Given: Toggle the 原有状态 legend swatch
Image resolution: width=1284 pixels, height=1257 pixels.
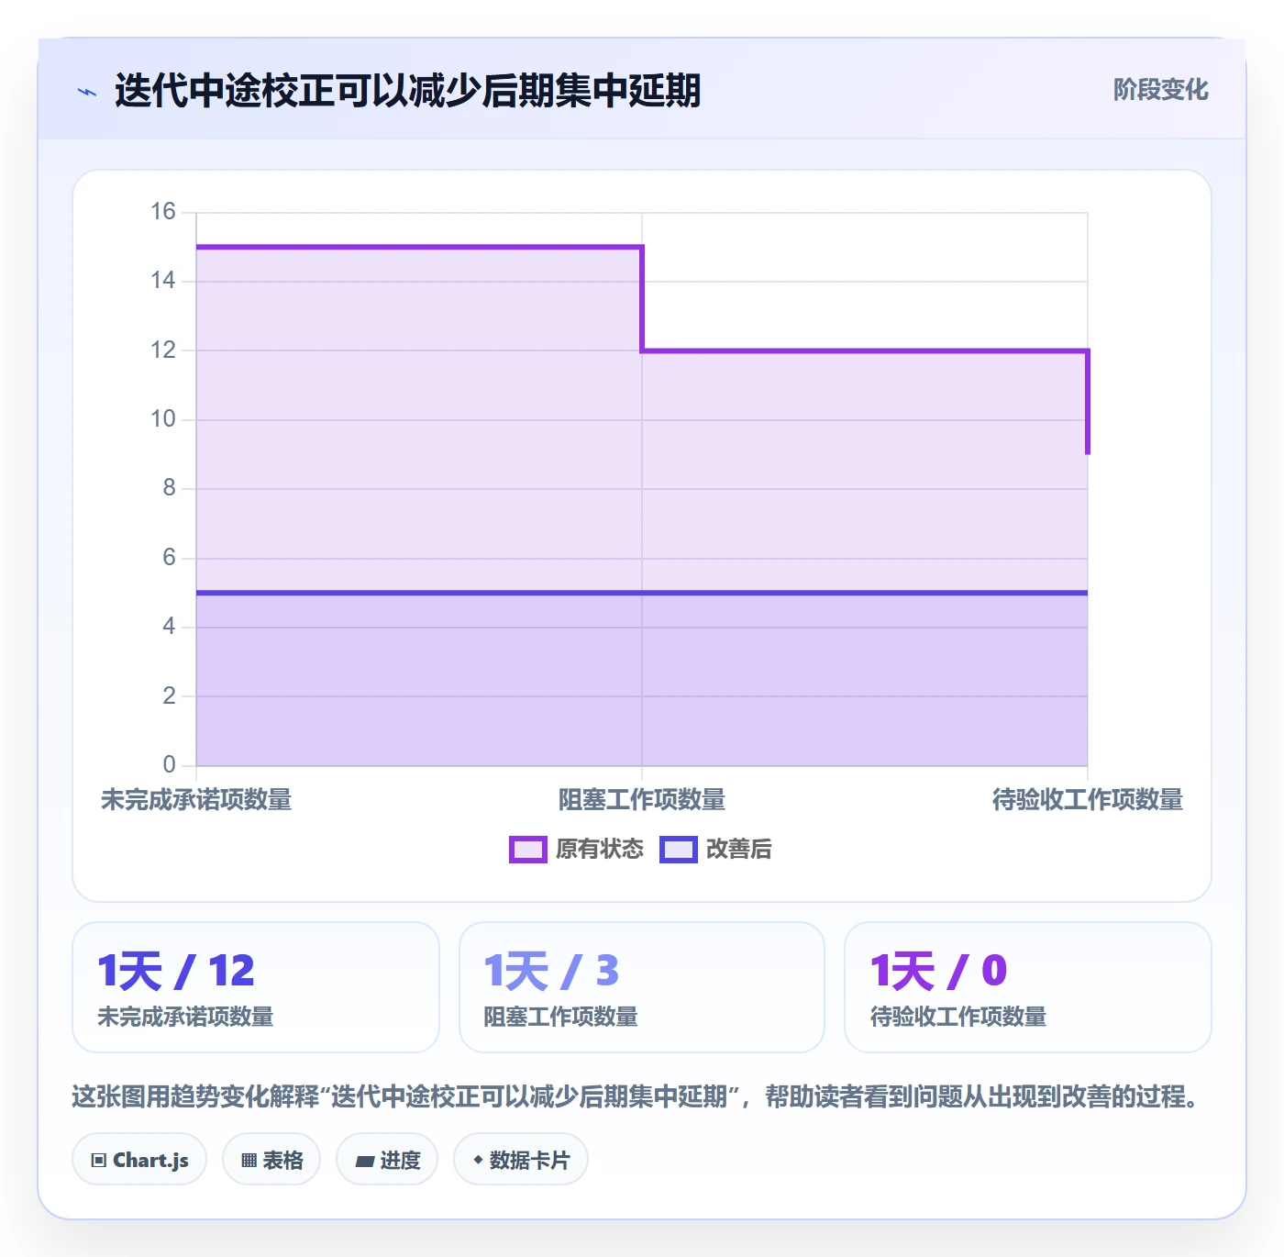Looking at the screenshot, I should (x=527, y=850).
